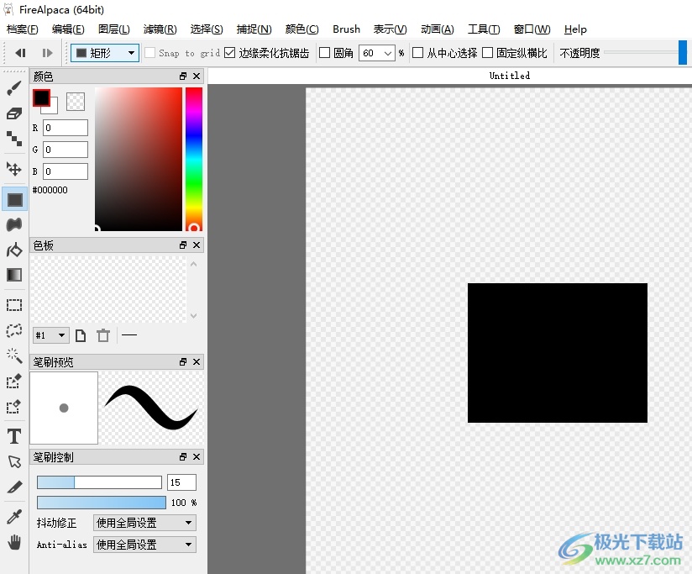Choose the Eyedropper tool
This screenshot has height=574, width=692.
14,516
